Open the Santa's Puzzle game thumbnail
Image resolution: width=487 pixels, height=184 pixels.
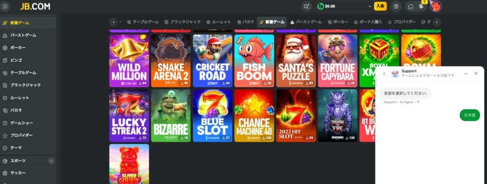pos(296,61)
